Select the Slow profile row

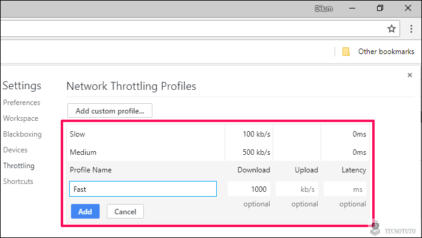(x=218, y=134)
